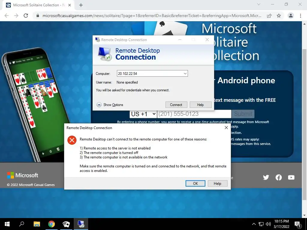The height and width of the screenshot is (230, 307).
Task: Click the share page icon in address bar
Action: [x=269, y=16]
